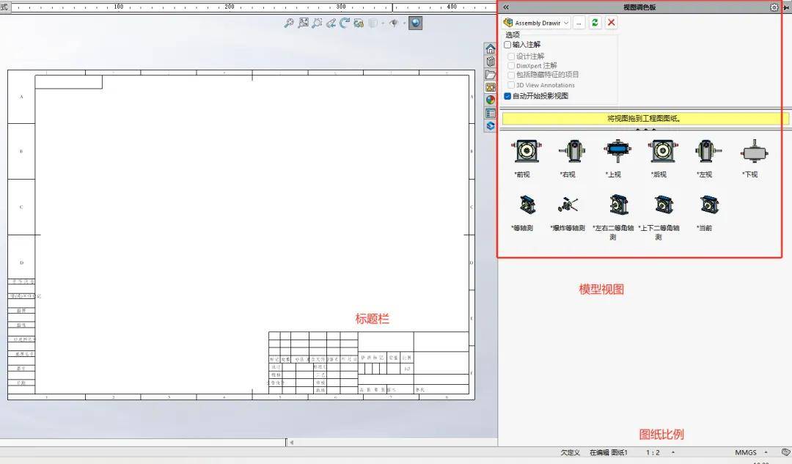This screenshot has height=464, width=792.
Task: Click the browse ellipsis button
Action: [x=579, y=23]
